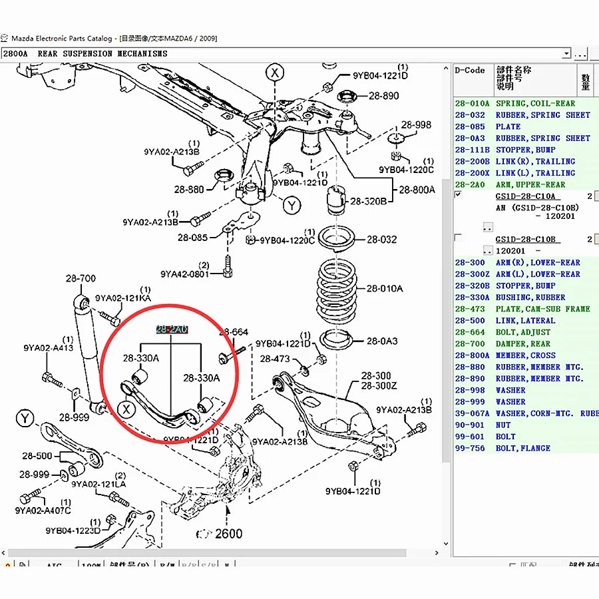Select 28-2A0 ARM, UPPER-REAR list row
This screenshot has height=599, width=599.
point(526,185)
